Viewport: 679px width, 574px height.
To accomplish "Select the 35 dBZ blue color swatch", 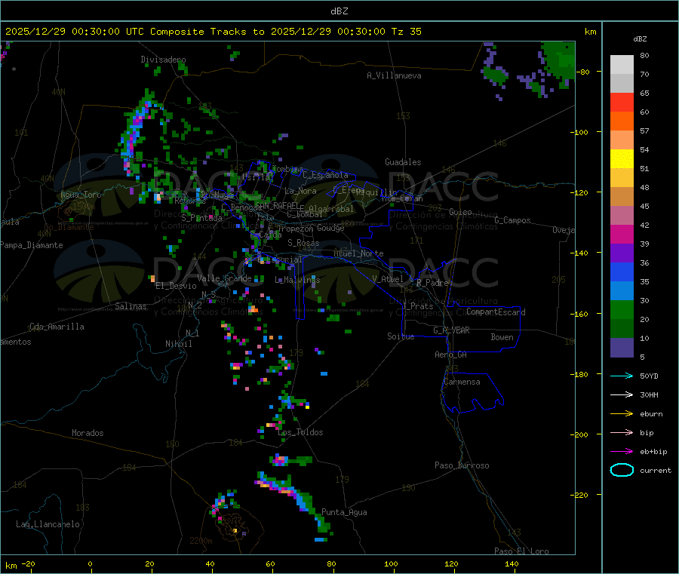I will [x=622, y=272].
